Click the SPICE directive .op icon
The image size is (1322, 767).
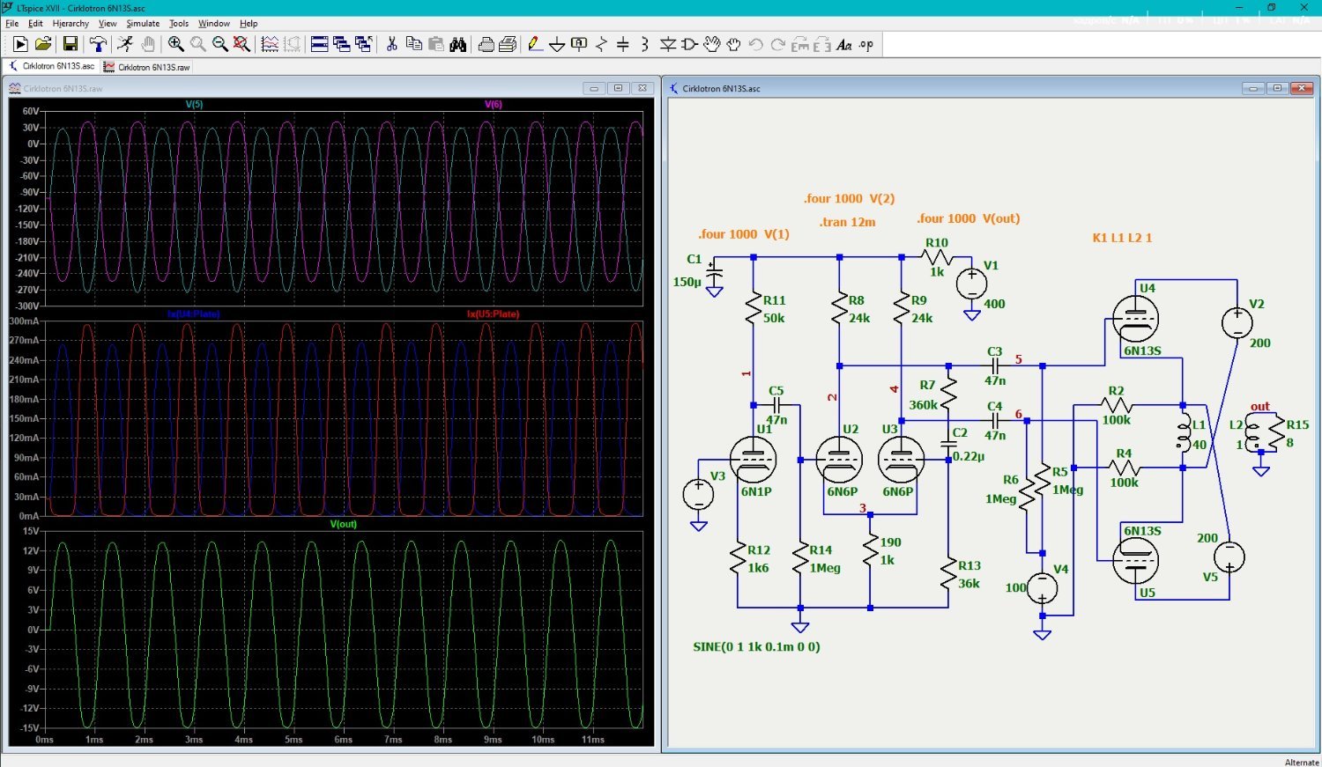[866, 45]
